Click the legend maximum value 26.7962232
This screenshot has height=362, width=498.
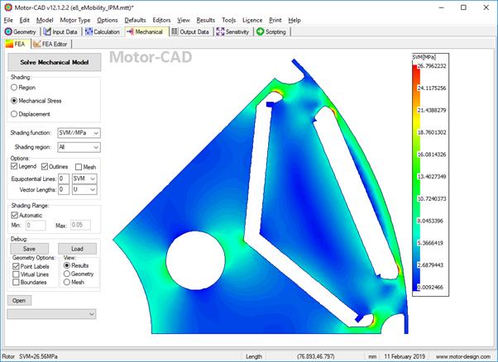click(x=432, y=66)
